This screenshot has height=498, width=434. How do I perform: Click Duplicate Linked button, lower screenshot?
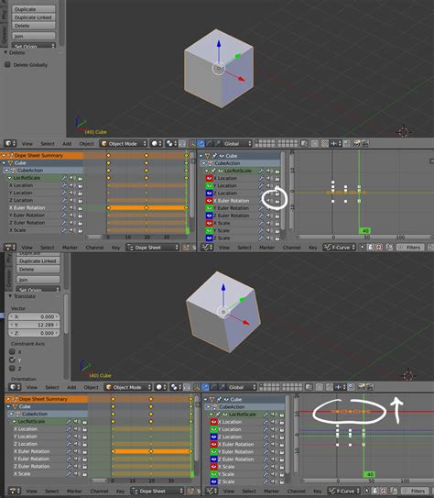click(x=38, y=261)
